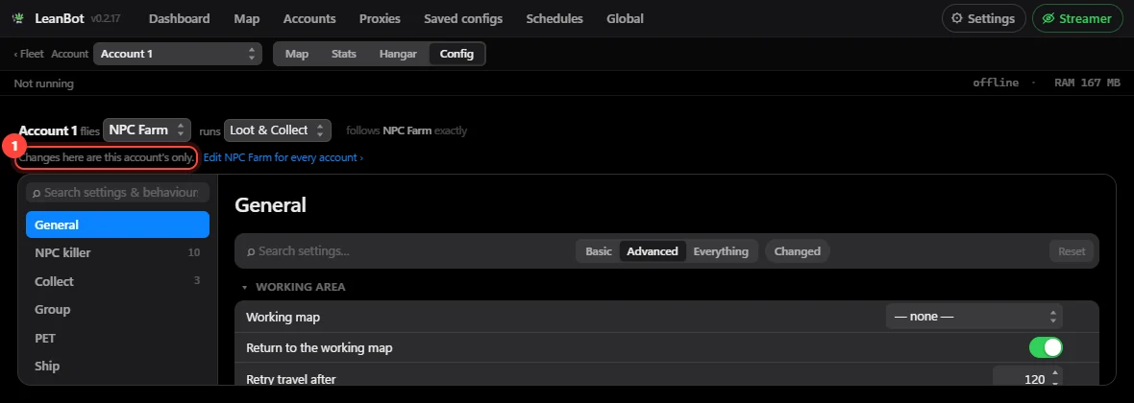Click the 'offline' status text
Viewport: 1134px width, 403px height.
pos(996,83)
